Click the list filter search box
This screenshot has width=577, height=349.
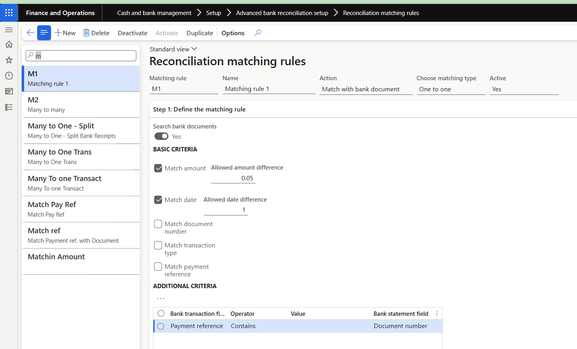point(81,56)
